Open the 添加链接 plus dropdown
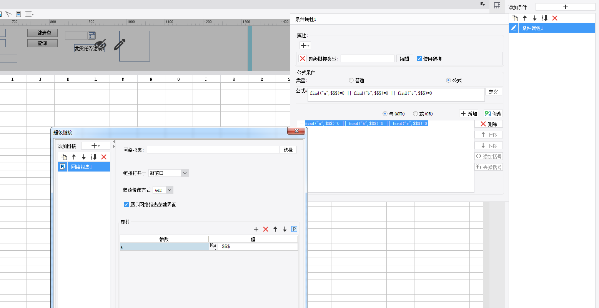The height and width of the screenshot is (308, 599). click(x=95, y=146)
